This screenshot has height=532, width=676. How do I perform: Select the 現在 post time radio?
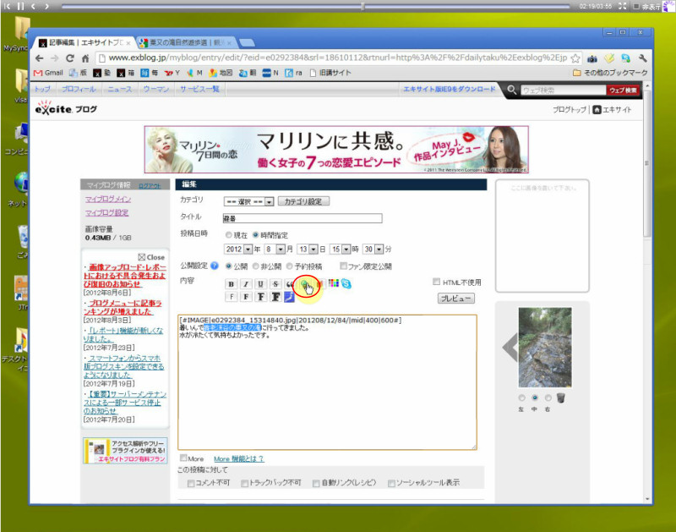(x=229, y=235)
